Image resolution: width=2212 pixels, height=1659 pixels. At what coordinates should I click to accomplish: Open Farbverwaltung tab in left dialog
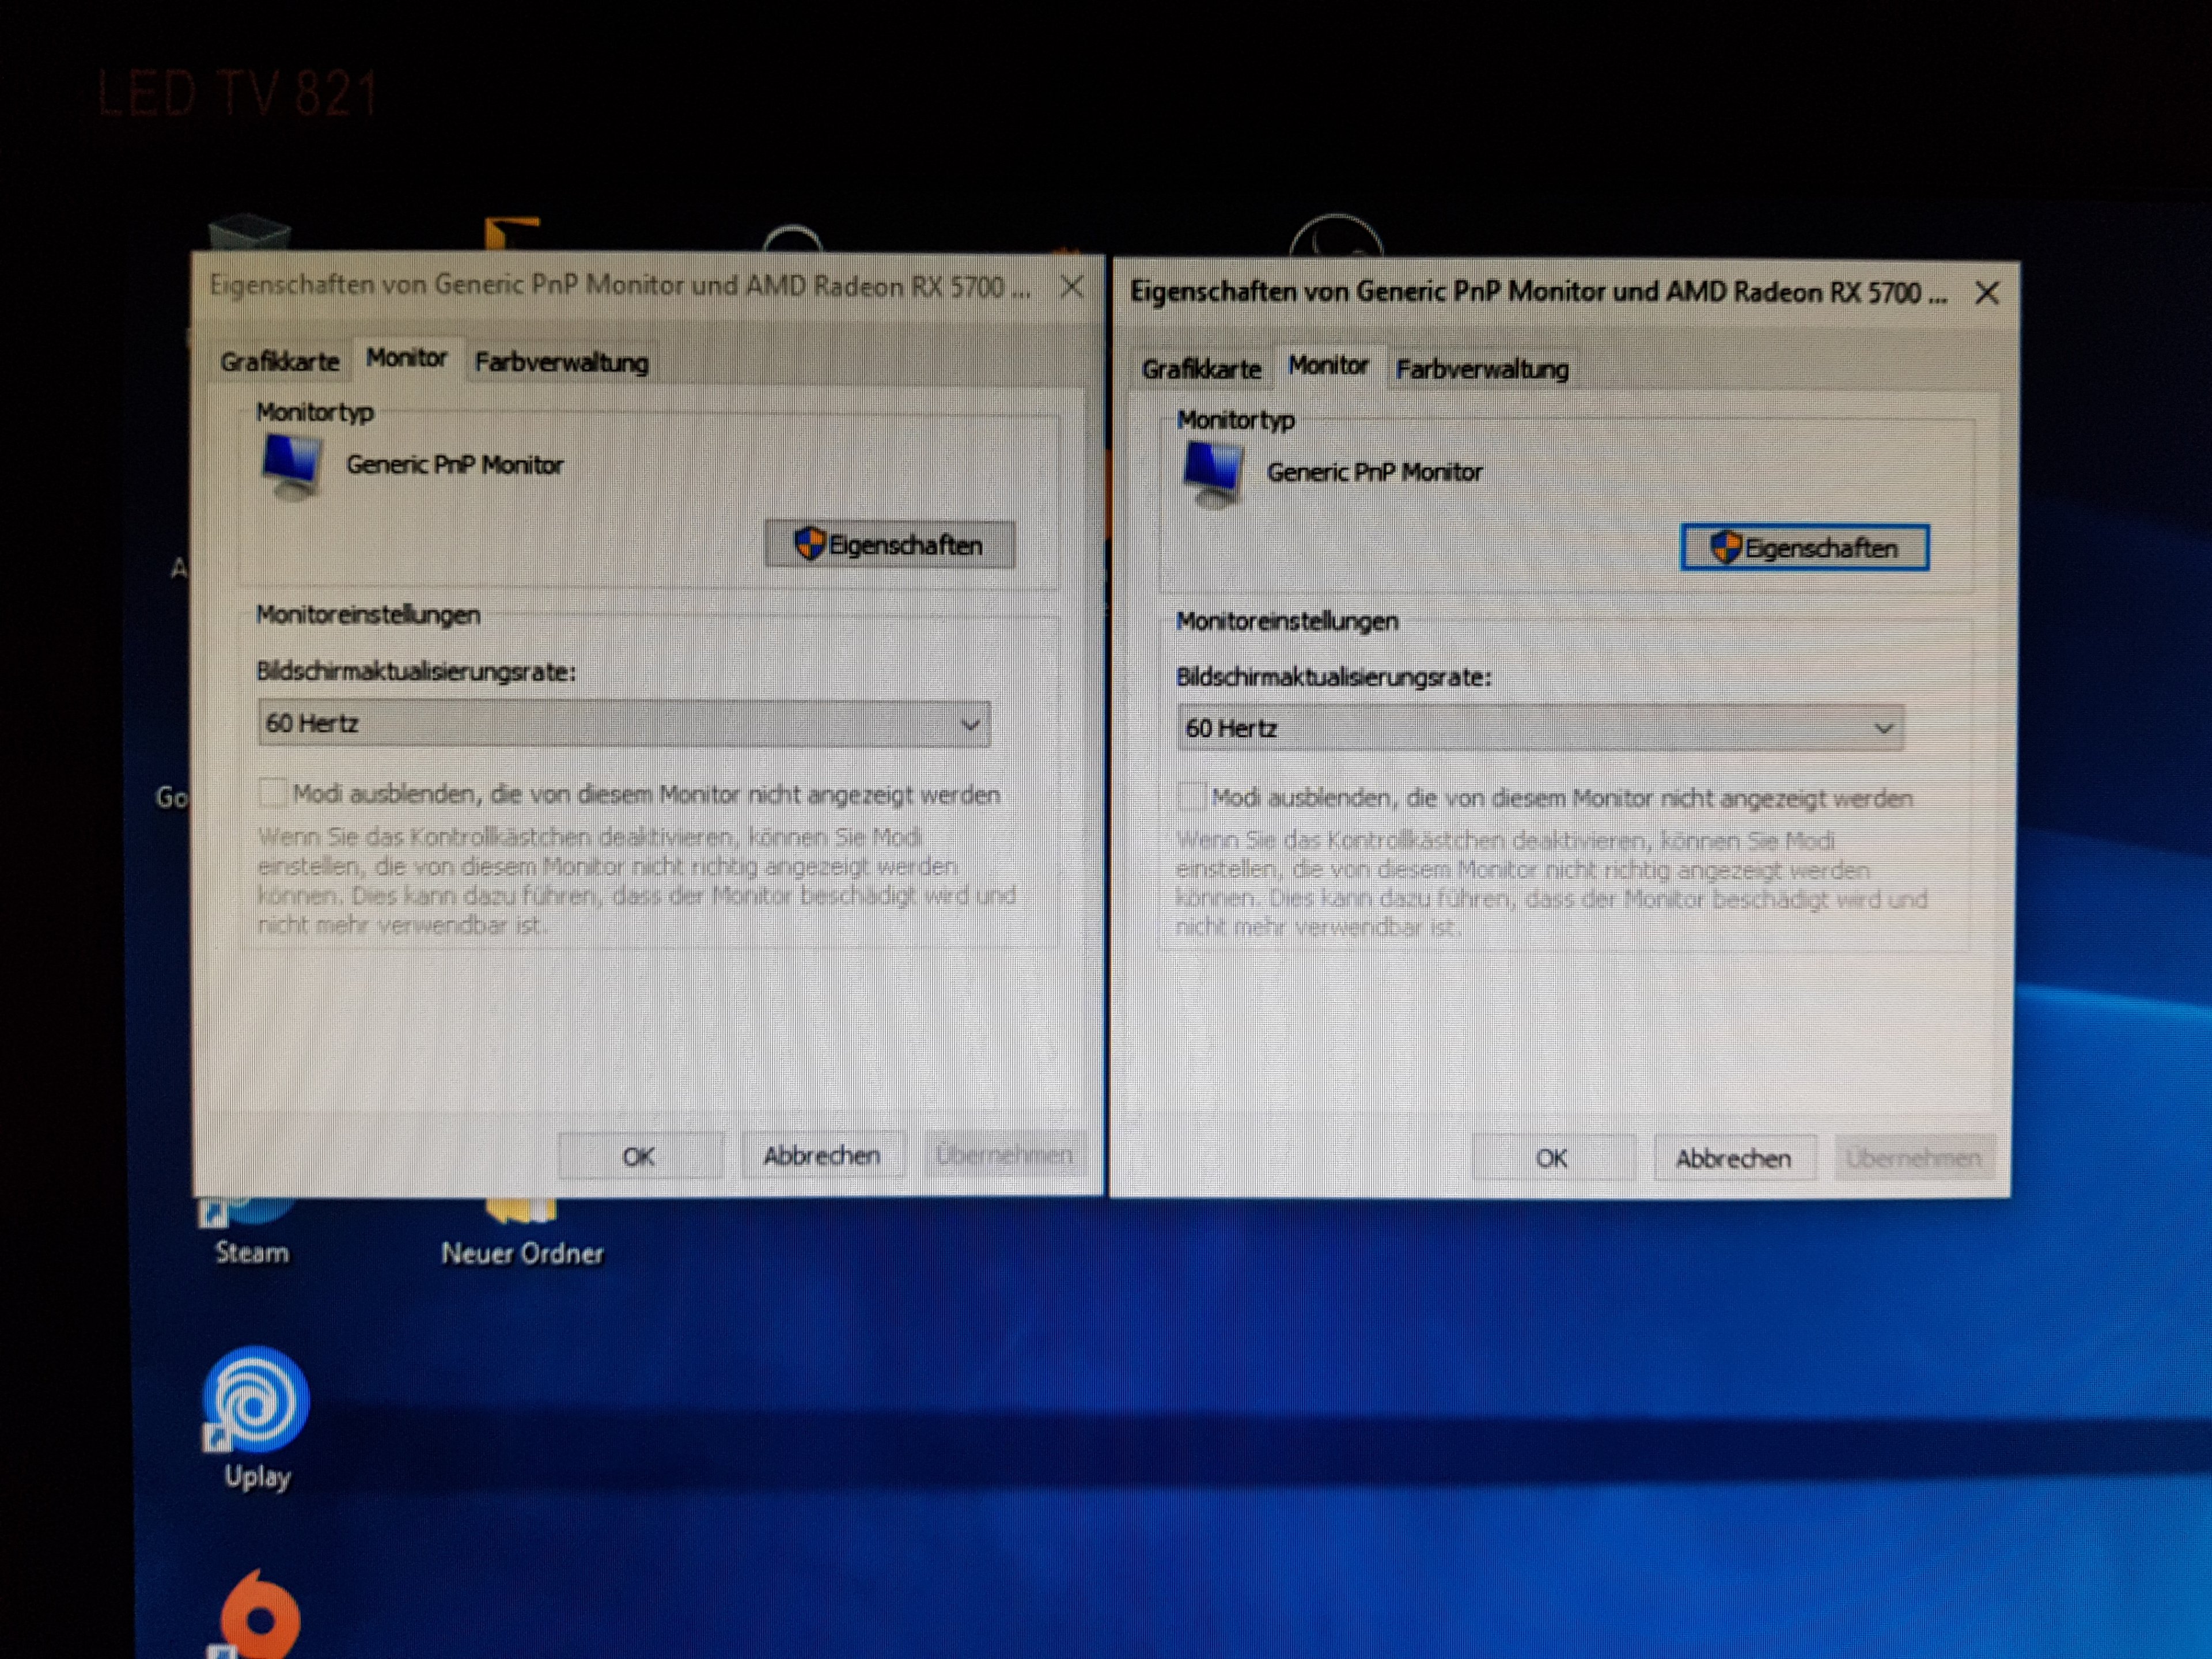(561, 363)
